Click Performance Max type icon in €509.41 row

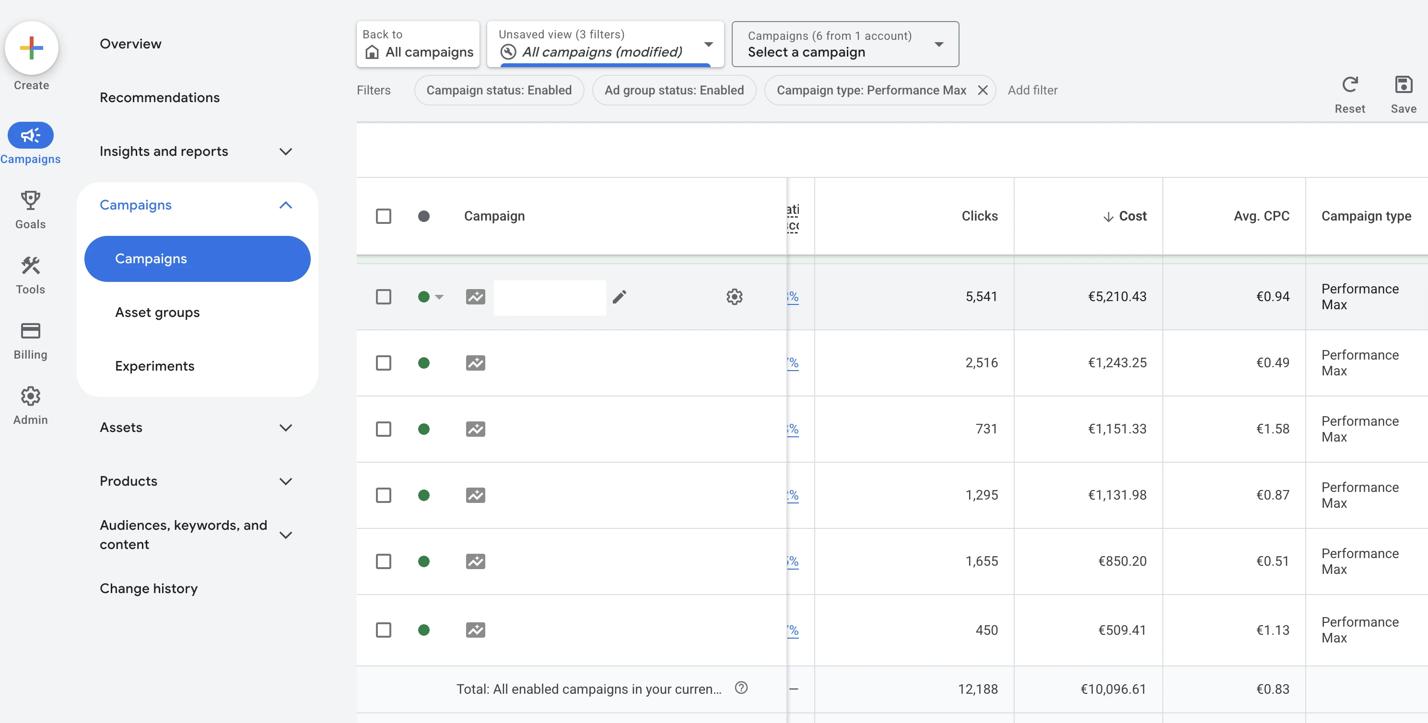(x=475, y=630)
